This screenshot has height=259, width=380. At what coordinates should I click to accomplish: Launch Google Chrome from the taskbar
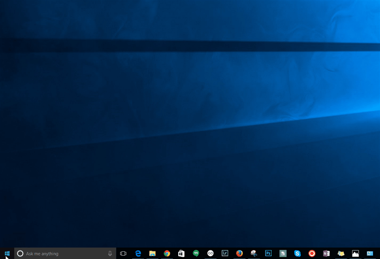167,253
